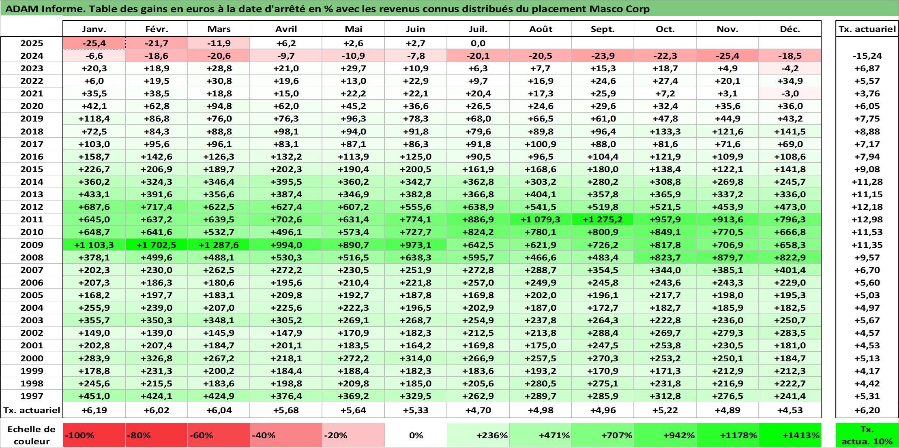This screenshot has width=899, height=448.
Task: Click the -100% red color swatch
Action: (x=94, y=435)
